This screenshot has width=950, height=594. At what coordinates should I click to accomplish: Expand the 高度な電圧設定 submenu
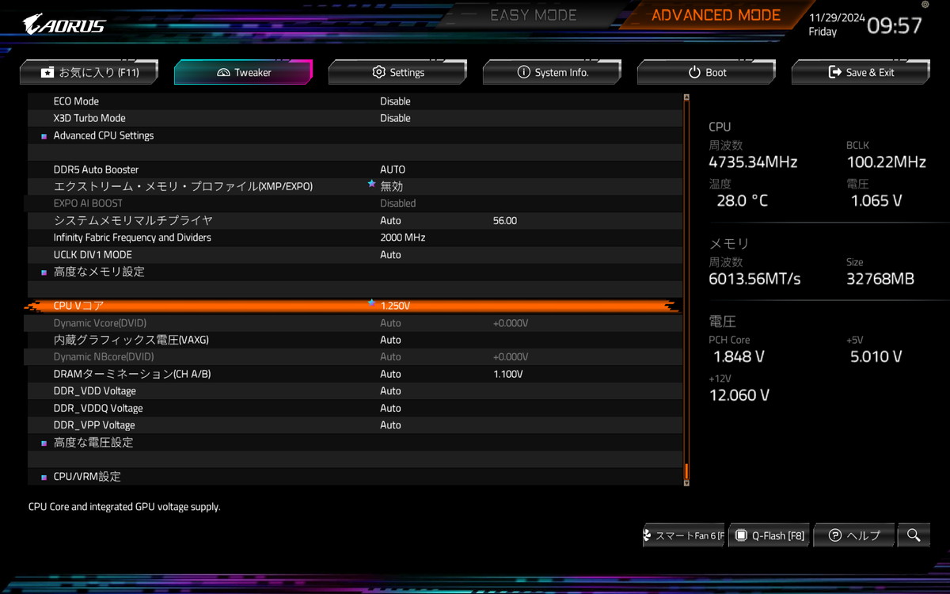pos(93,443)
